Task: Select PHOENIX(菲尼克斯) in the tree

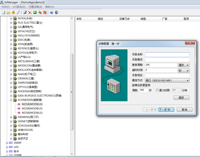Action: 30,91
